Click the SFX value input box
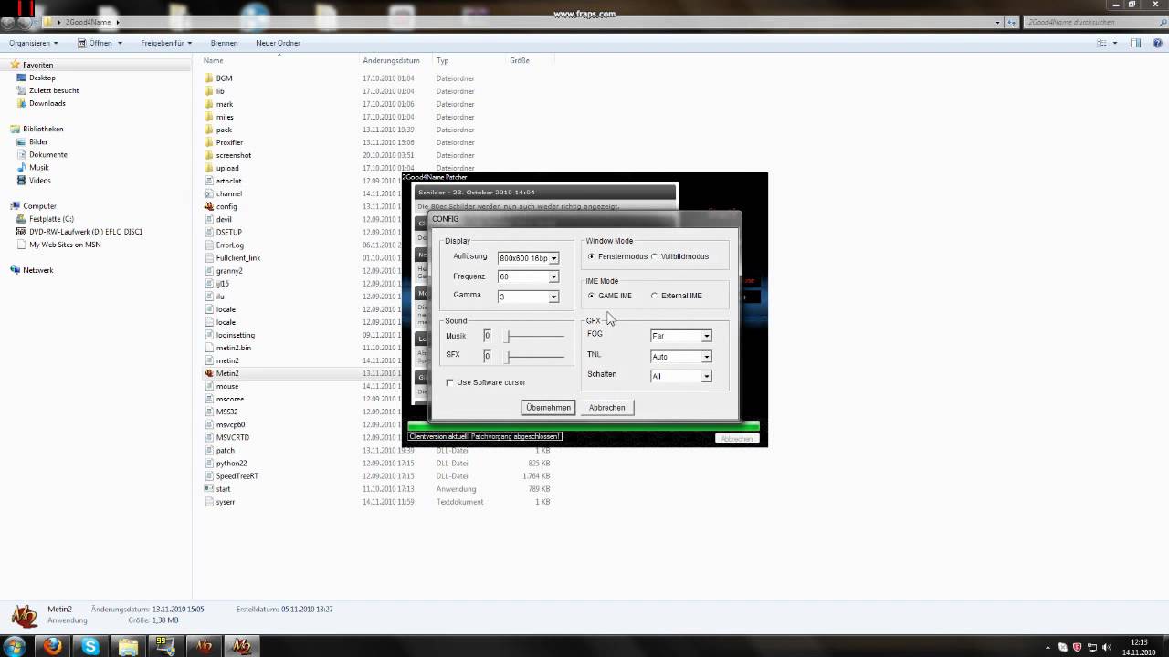 coord(488,356)
